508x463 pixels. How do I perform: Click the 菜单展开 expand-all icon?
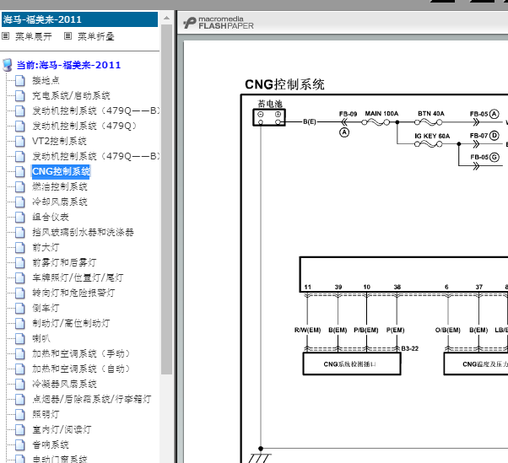coord(6,36)
